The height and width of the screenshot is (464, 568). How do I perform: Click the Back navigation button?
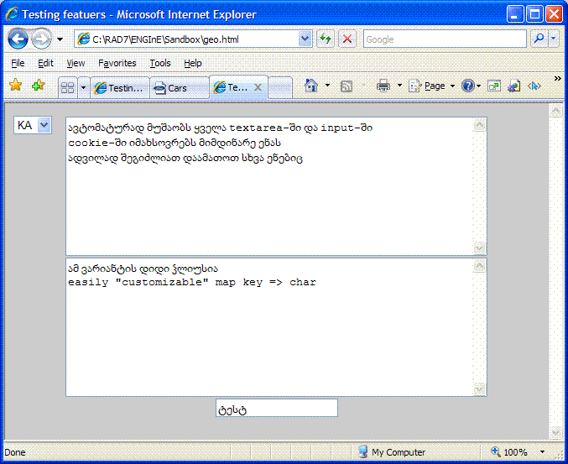18,39
